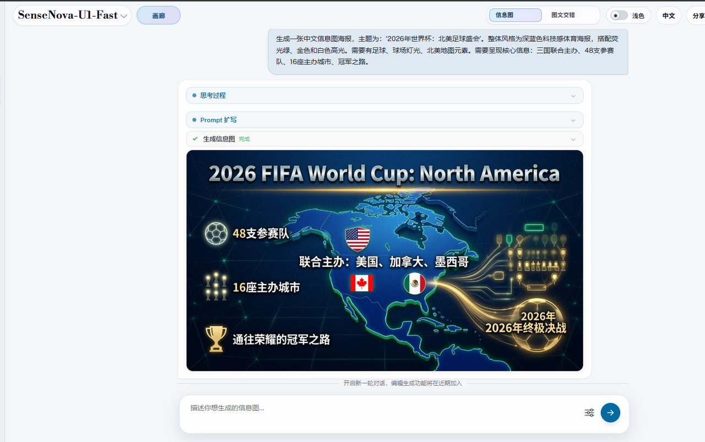Click the user prompt message bubble
The width and height of the screenshot is (705, 442).
click(x=448, y=51)
